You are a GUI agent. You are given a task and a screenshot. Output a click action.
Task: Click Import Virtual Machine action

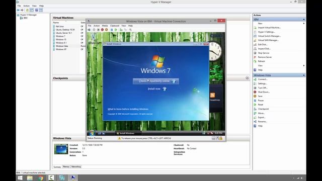[269, 28]
